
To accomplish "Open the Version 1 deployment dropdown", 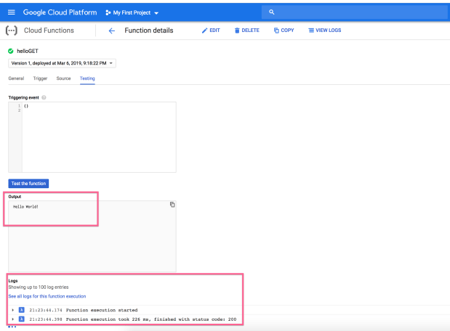I will 62,63.
